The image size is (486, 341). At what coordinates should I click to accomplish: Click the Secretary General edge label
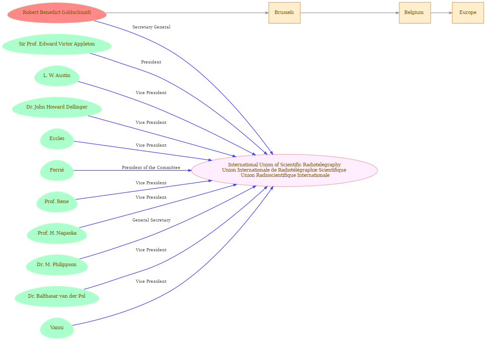coord(151,27)
